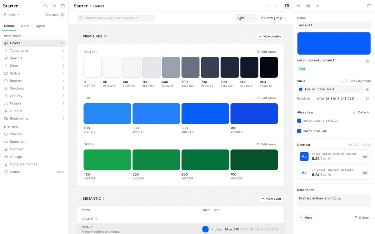
Task: Open Compare themes utility
Action: (x=34, y=164)
